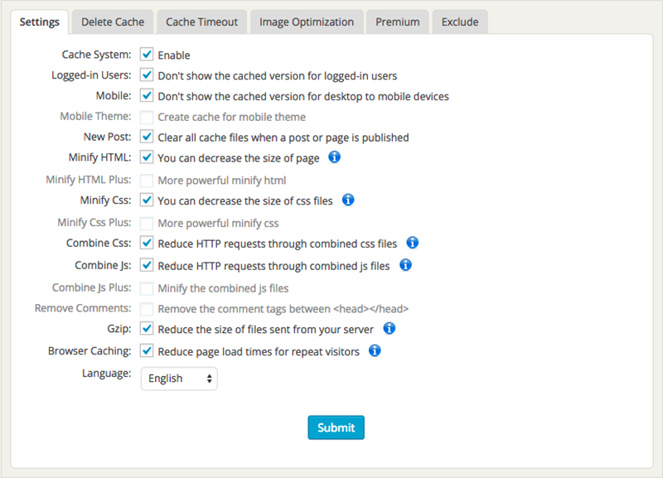663x478 pixels.
Task: Open the Cache Timeout tab
Action: point(201,22)
